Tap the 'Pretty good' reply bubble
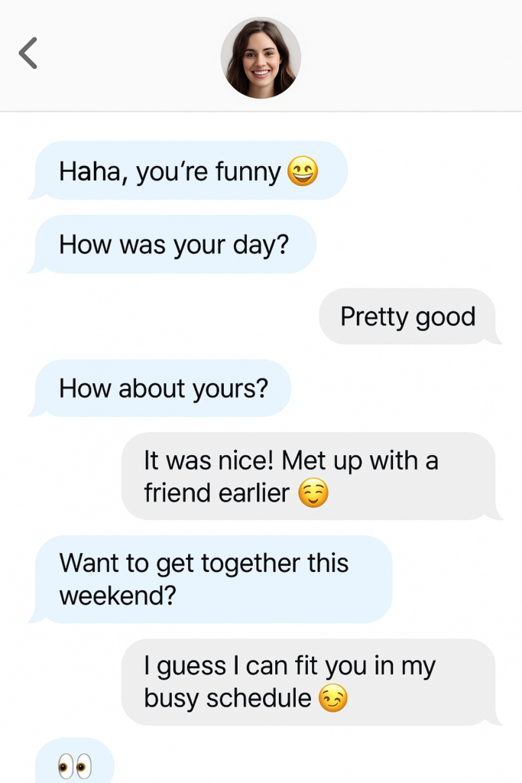The height and width of the screenshot is (783, 522). pyautogui.click(x=410, y=316)
